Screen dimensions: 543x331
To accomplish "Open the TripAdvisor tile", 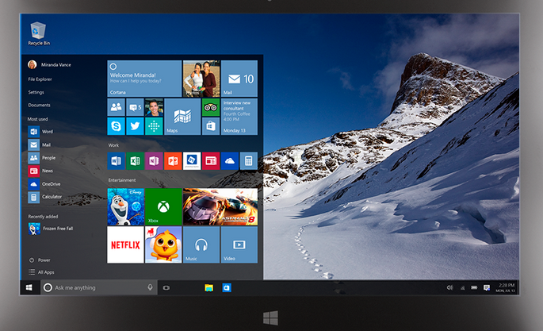I will tap(211, 107).
